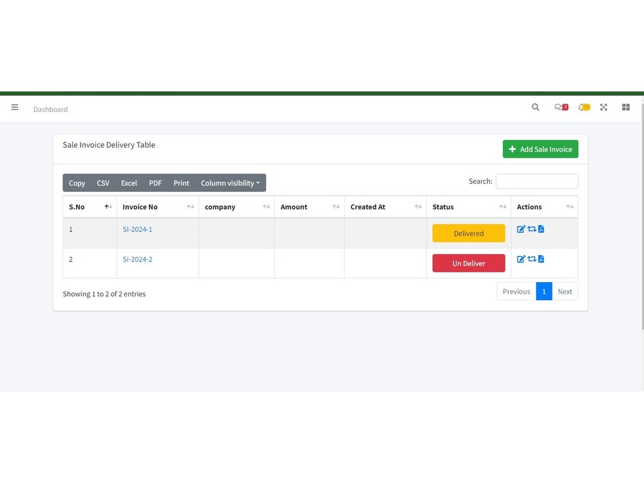The image size is (644, 483).
Task: Sort by Status column header
Action: (x=469, y=207)
